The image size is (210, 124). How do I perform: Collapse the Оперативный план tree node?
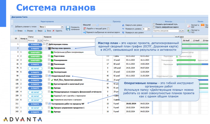pyautogui.click(x=47, y=76)
